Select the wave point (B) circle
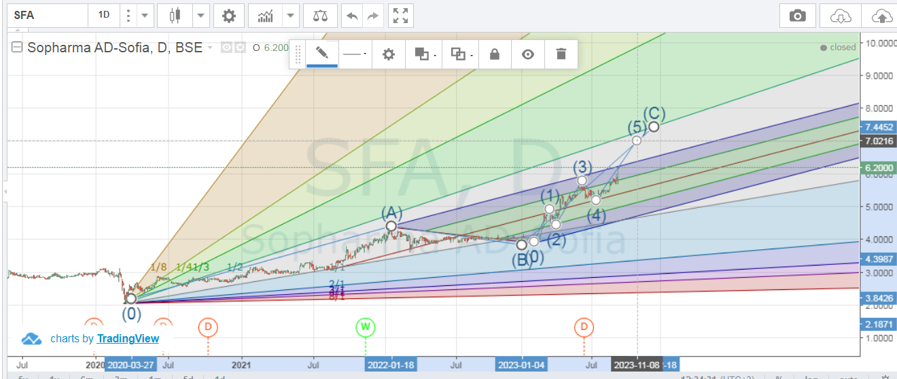 (522, 245)
